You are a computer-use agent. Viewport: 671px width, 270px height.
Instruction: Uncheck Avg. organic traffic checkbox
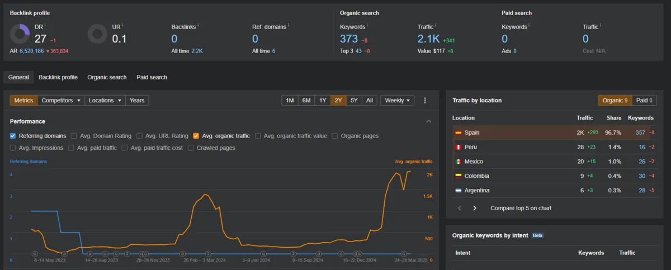pyautogui.click(x=196, y=136)
